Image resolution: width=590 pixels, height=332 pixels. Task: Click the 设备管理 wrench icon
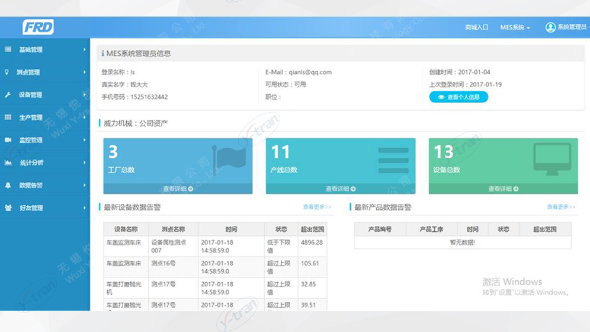8,95
